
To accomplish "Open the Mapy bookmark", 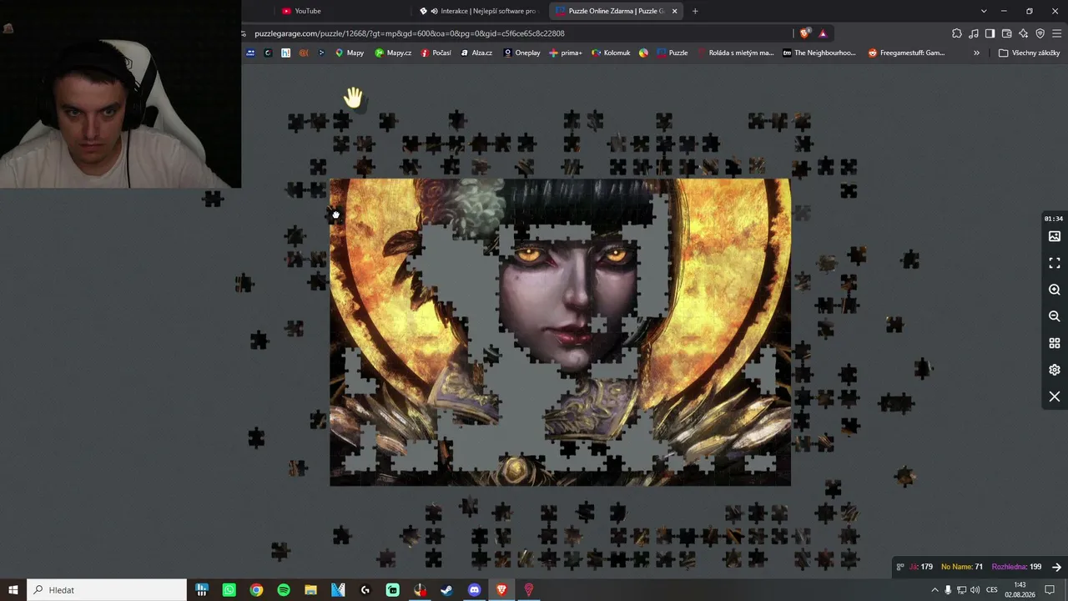I will point(350,53).
